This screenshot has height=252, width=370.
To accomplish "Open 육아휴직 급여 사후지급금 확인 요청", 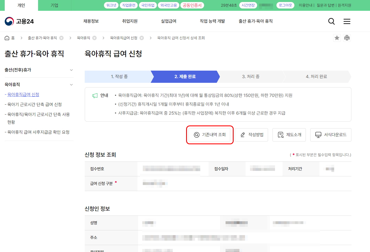I will tap(38, 132).
